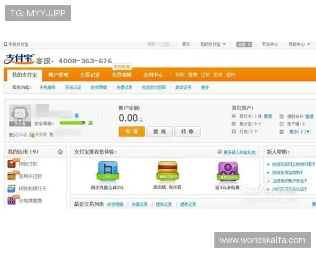316x253 pixels.
Task: Click the 如何在淘宝购物 help link
Action: 288,172
